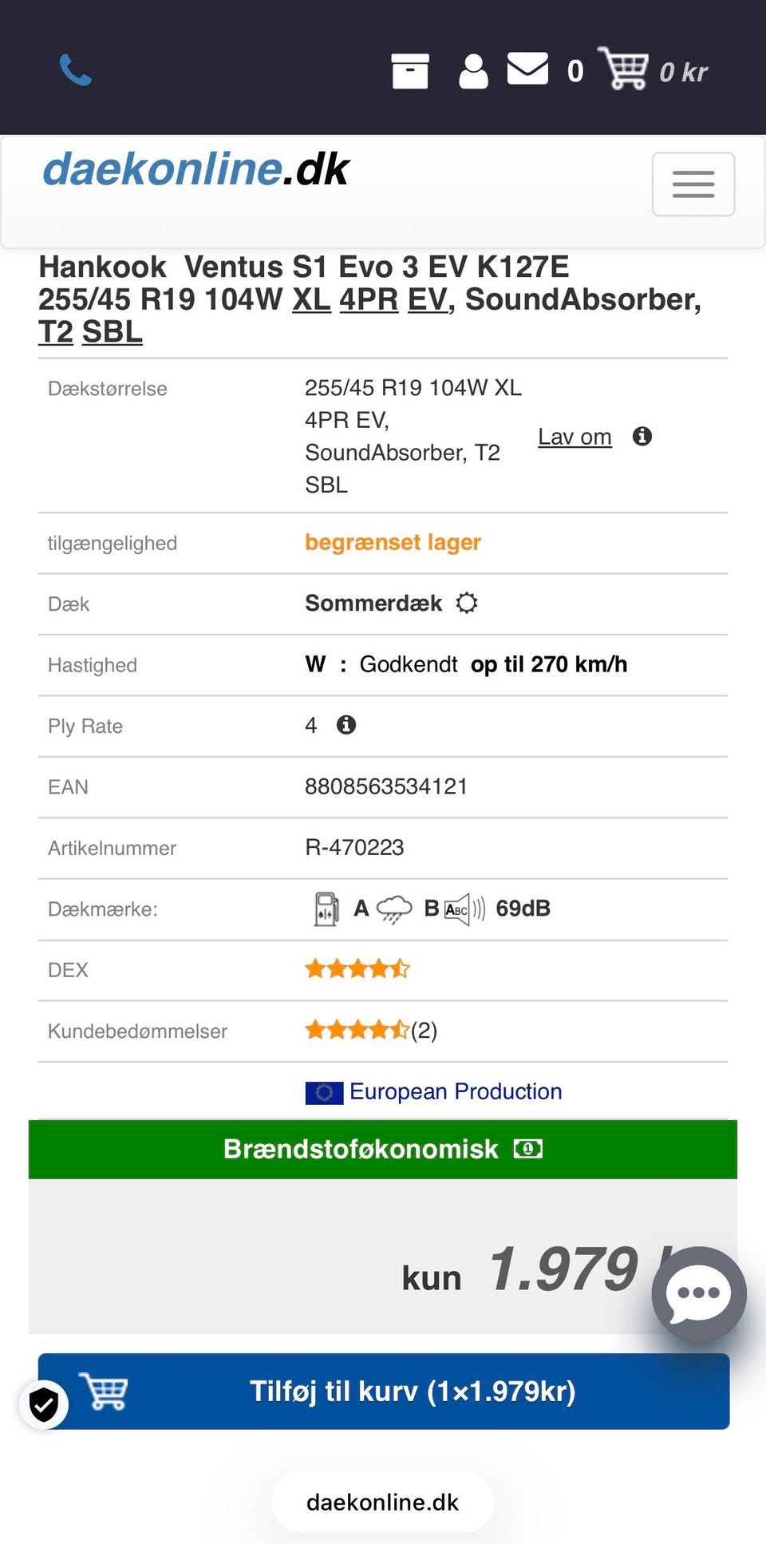Open the European Production link
This screenshot has height=1544, width=766.
(x=455, y=1091)
